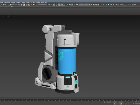Click the fourth project folder icon
This screenshot has width=140, height=105.
click(98, 5)
